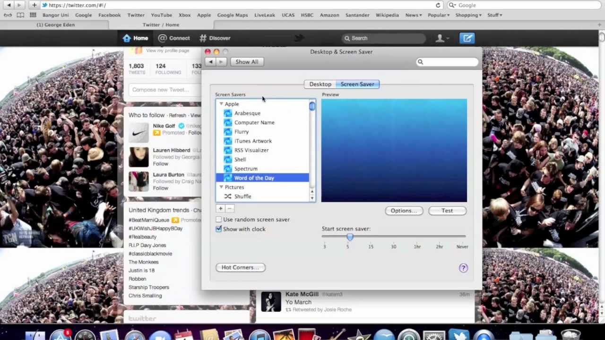Image resolution: width=605 pixels, height=340 pixels.
Task: Click the Twitter bird logo in navbar
Action: (299, 38)
